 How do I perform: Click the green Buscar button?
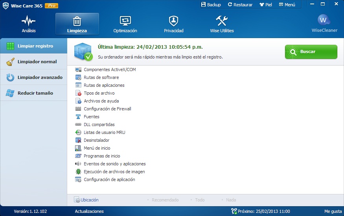(x=311, y=52)
